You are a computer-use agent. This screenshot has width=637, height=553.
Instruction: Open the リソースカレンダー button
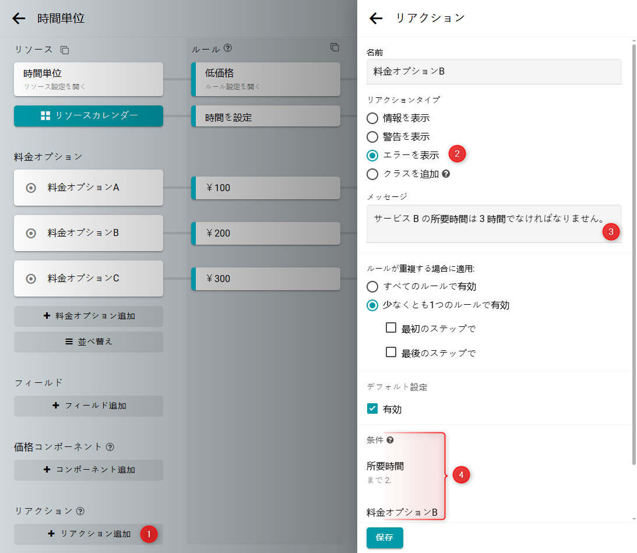click(x=89, y=116)
